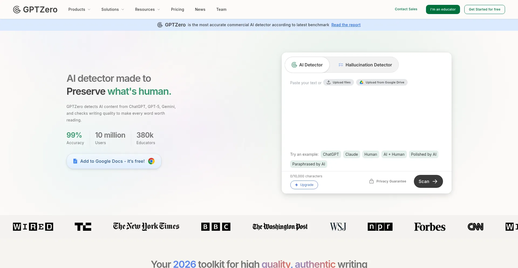Click the Chrome icon in Google Docs button
Screen dimensions: 518x268
tap(151, 161)
